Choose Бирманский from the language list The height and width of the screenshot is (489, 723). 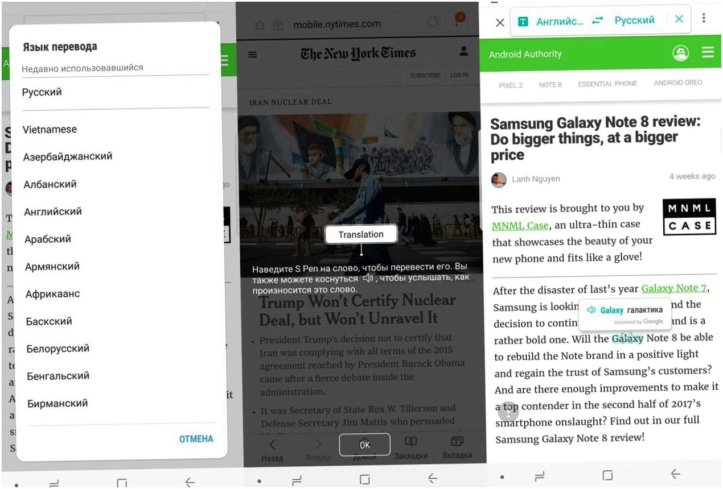[57, 403]
